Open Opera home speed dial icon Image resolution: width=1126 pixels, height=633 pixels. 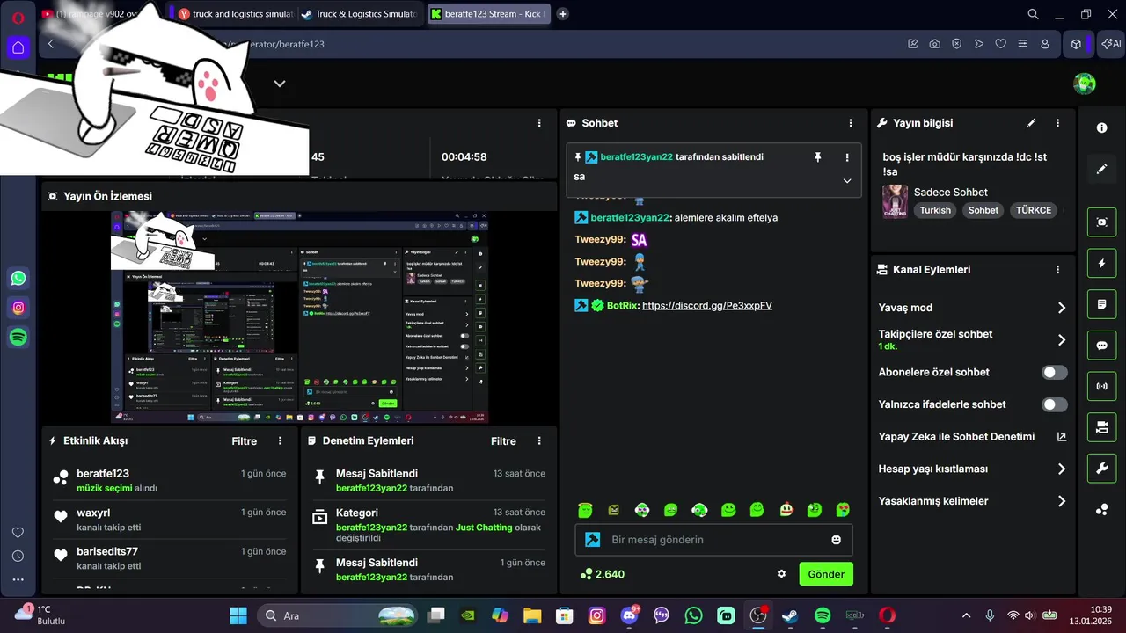pos(18,47)
